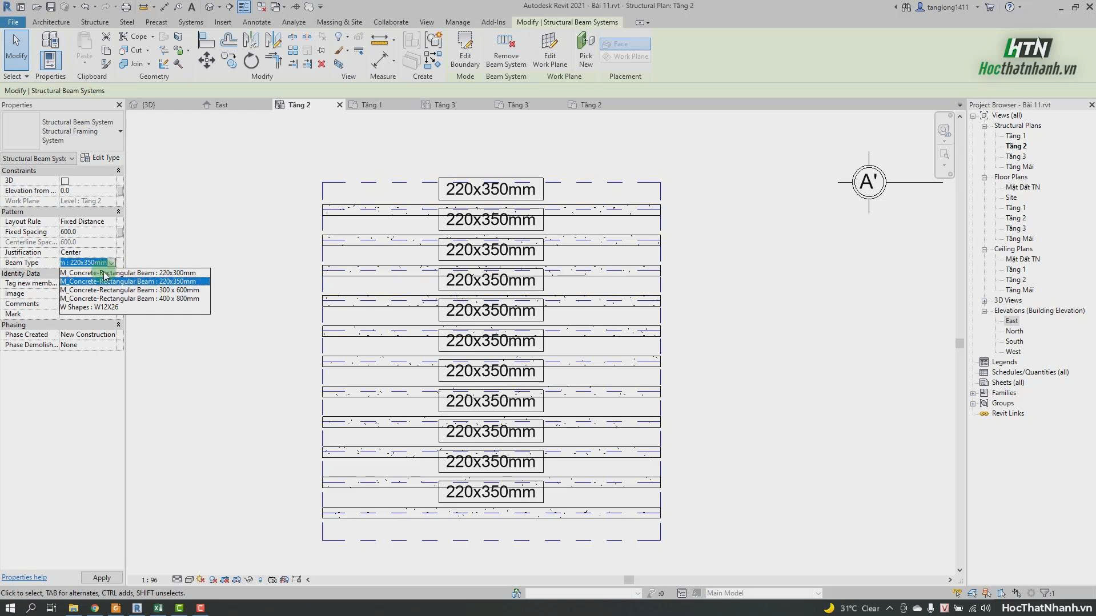Click the Fixed Spacing value field
Image resolution: width=1096 pixels, height=616 pixels.
point(88,232)
